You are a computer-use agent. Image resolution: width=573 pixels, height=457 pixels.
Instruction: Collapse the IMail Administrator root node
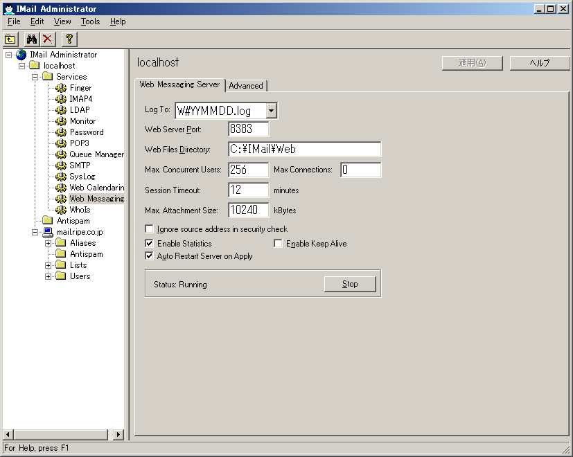click(8, 55)
